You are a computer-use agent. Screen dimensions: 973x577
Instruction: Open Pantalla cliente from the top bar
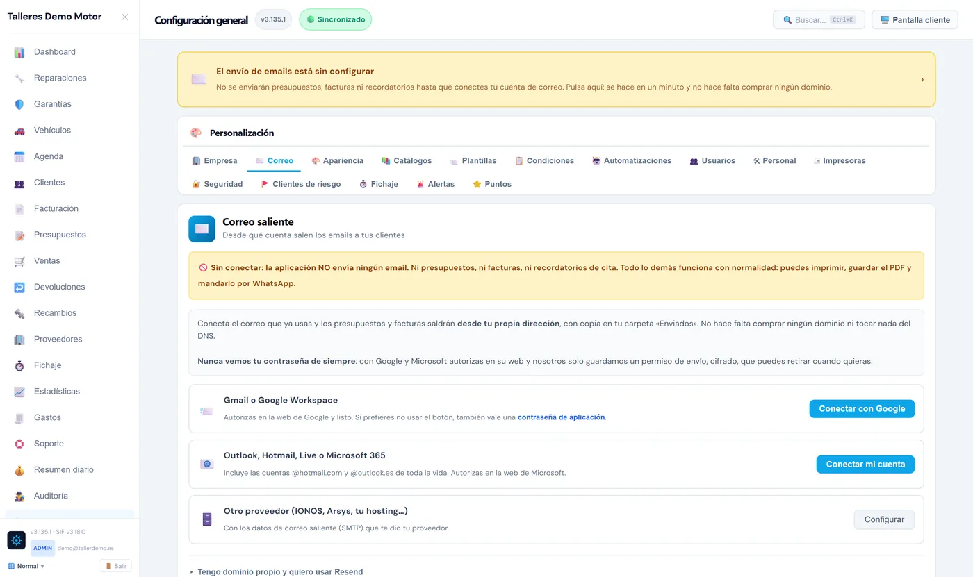(915, 20)
